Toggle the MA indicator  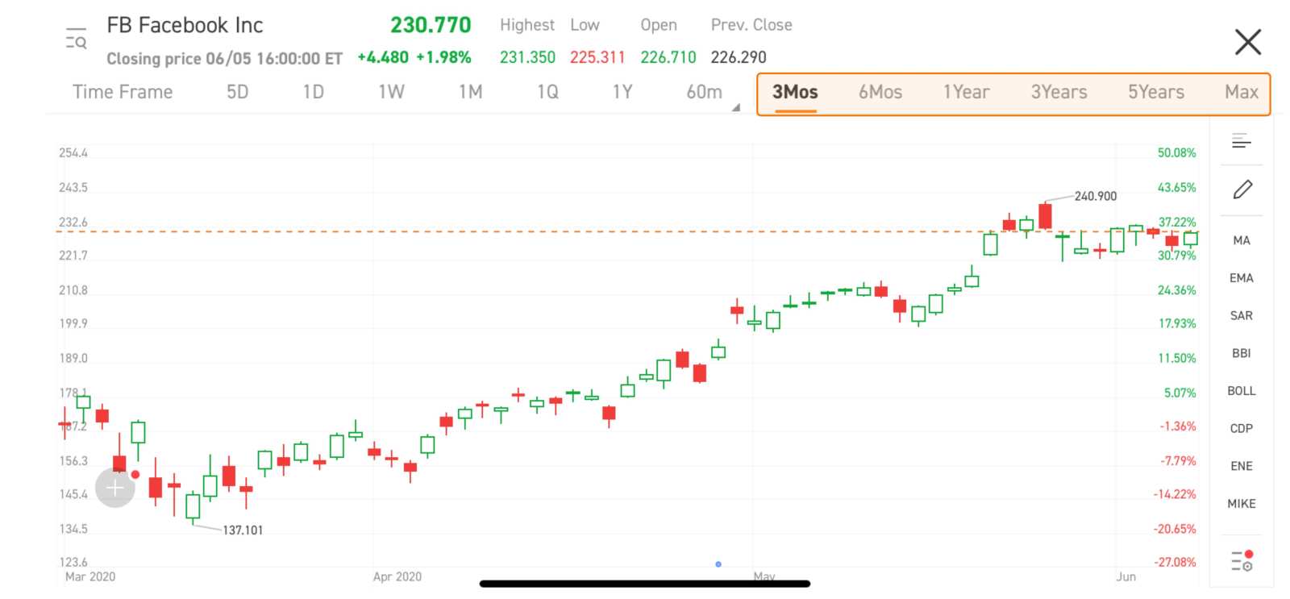coord(1242,240)
